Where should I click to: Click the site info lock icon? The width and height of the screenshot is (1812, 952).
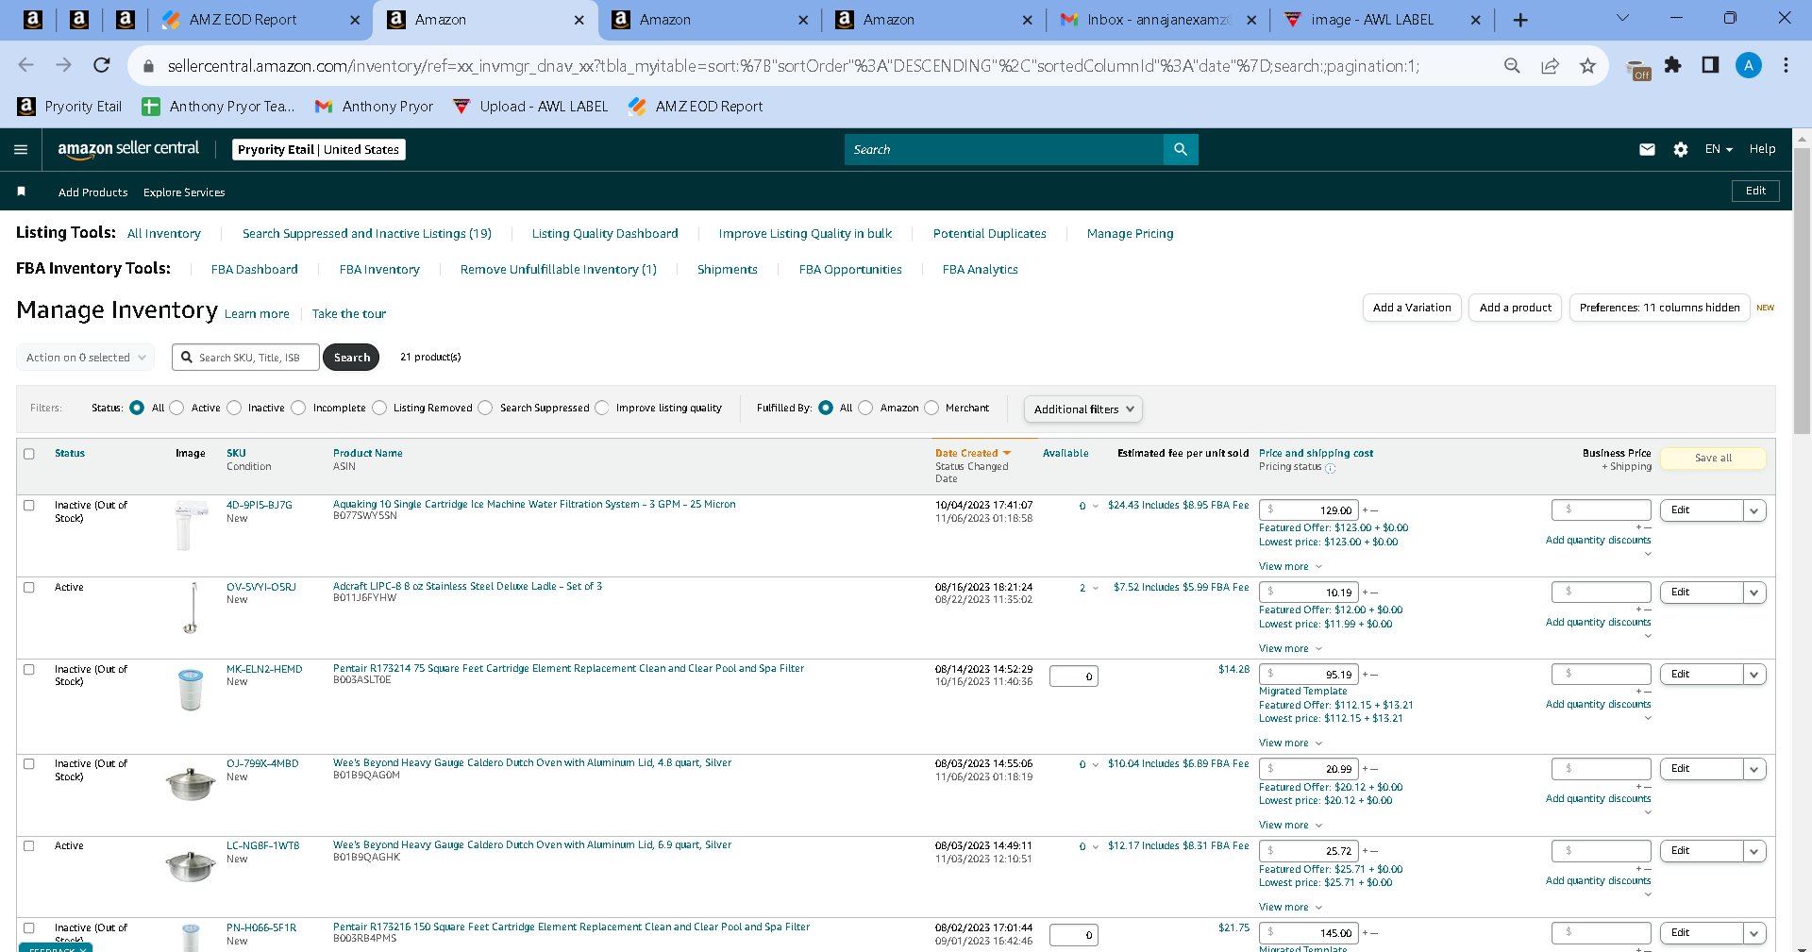pyautogui.click(x=148, y=66)
